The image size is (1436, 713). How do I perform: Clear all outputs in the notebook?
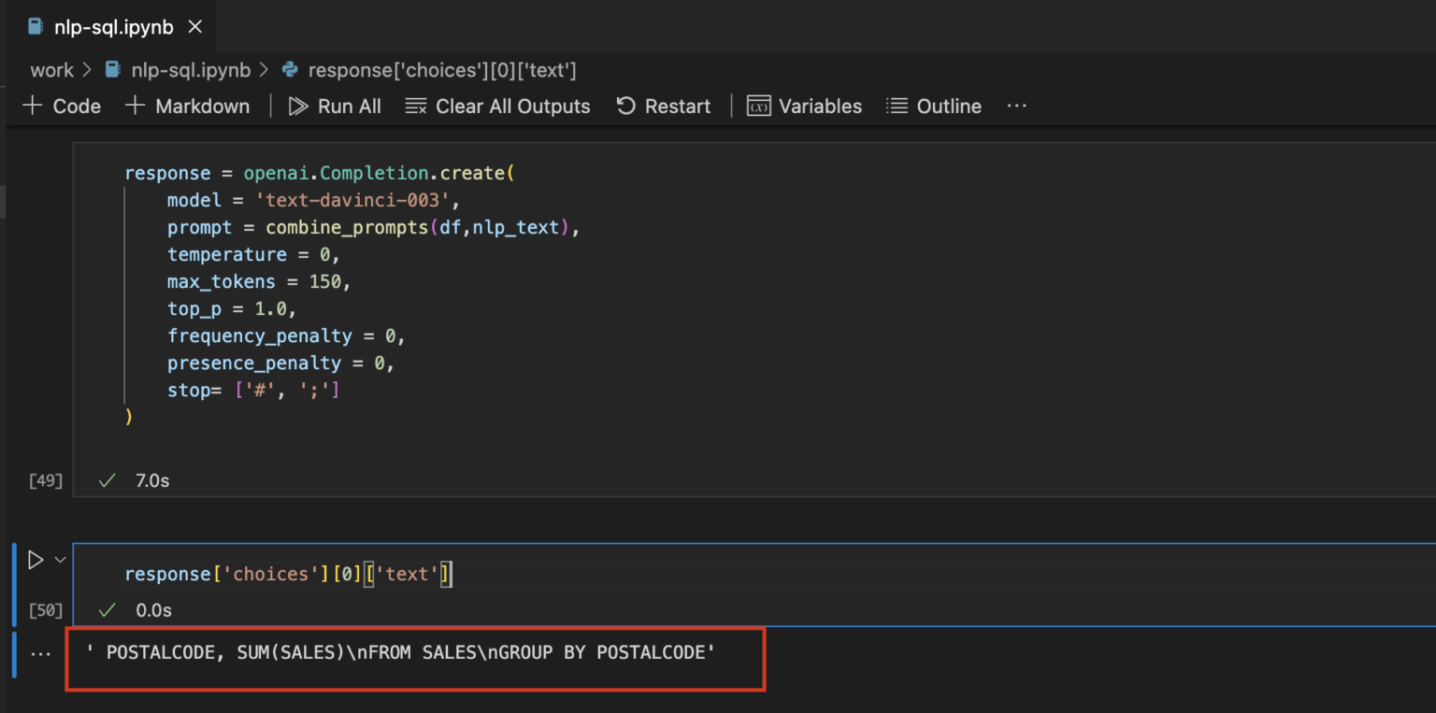(x=497, y=106)
